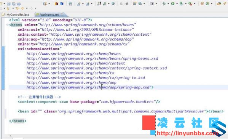
Task: Click the Save icon in the toolbar
Action: (9, 4)
